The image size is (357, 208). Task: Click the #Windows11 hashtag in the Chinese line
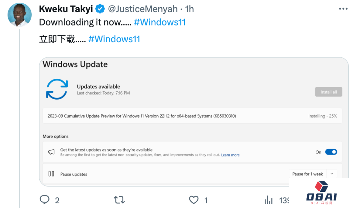114,39
